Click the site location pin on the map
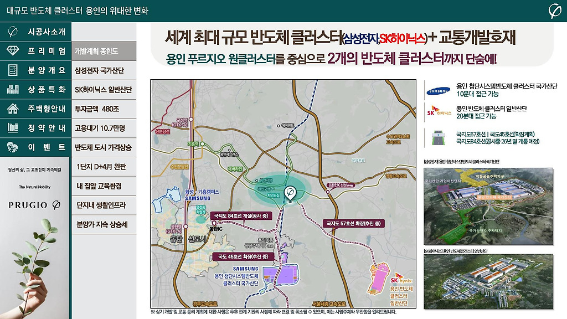The width and height of the screenshot is (567, 319). pyautogui.click(x=290, y=193)
